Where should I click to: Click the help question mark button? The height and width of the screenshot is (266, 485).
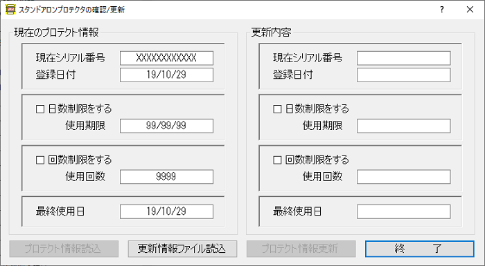442,10
